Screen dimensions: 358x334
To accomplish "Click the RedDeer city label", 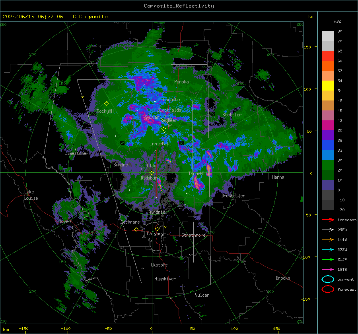I will tap(169, 120).
